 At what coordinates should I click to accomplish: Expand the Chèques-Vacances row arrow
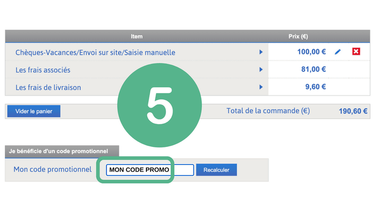click(261, 52)
